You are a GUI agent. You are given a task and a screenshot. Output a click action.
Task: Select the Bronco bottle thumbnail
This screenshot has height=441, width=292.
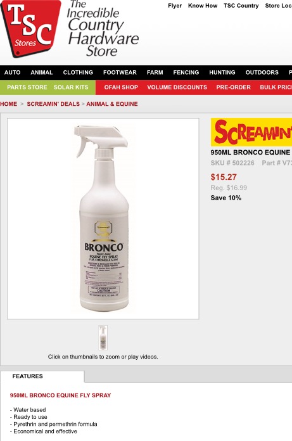click(103, 338)
